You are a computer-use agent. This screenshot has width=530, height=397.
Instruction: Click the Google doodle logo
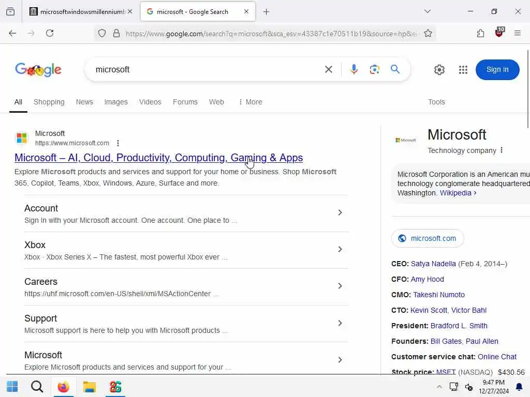click(38, 70)
